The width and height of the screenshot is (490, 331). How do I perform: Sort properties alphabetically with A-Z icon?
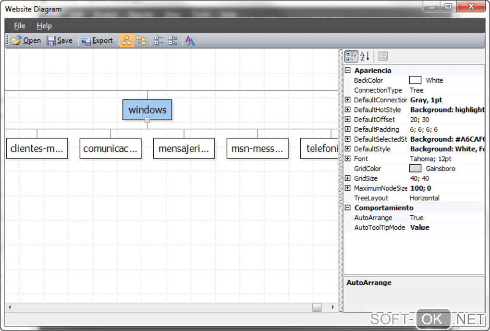point(365,57)
